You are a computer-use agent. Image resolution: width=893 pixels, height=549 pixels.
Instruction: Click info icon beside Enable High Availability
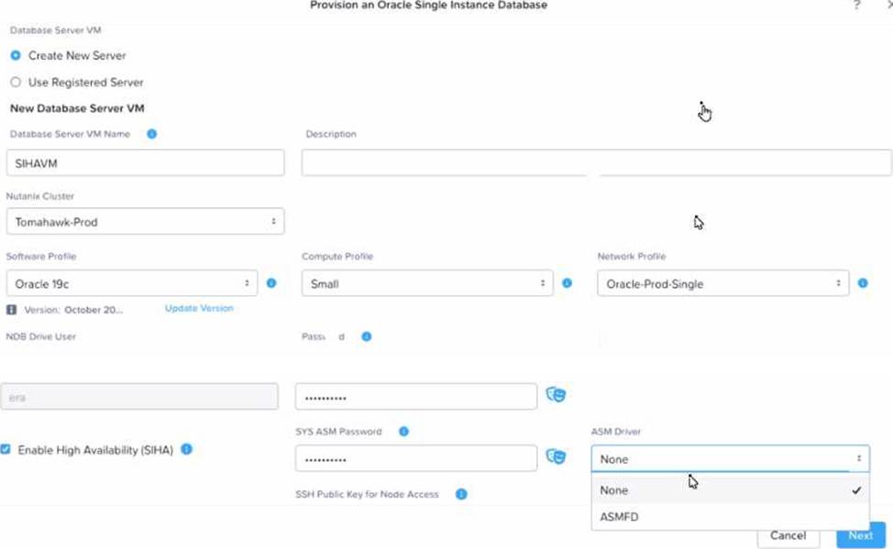pyautogui.click(x=186, y=449)
